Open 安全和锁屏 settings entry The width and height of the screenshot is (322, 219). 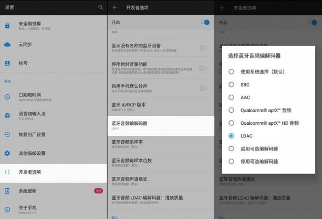tap(54, 26)
